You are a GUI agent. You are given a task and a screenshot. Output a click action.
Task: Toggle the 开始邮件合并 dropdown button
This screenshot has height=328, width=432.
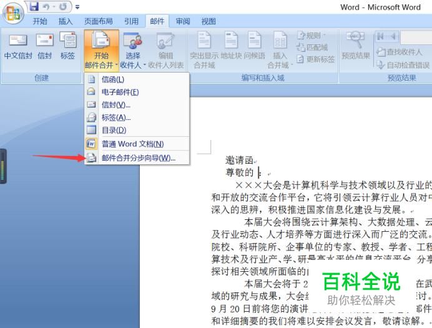(101, 50)
